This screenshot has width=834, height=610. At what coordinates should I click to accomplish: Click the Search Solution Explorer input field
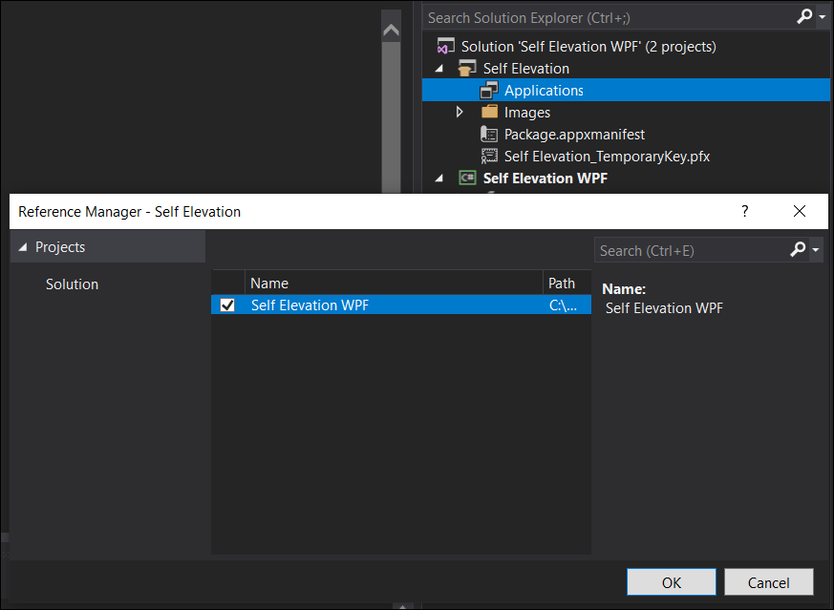tap(609, 17)
